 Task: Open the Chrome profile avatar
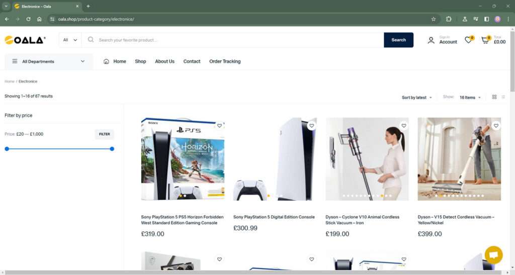497,19
